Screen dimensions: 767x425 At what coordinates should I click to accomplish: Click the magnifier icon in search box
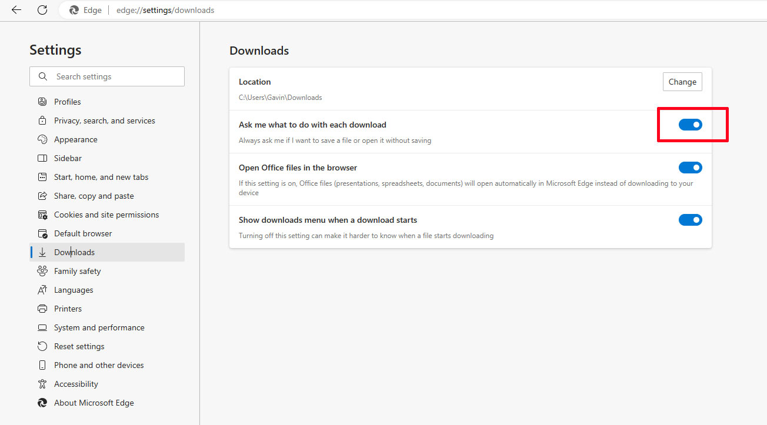pyautogui.click(x=42, y=76)
